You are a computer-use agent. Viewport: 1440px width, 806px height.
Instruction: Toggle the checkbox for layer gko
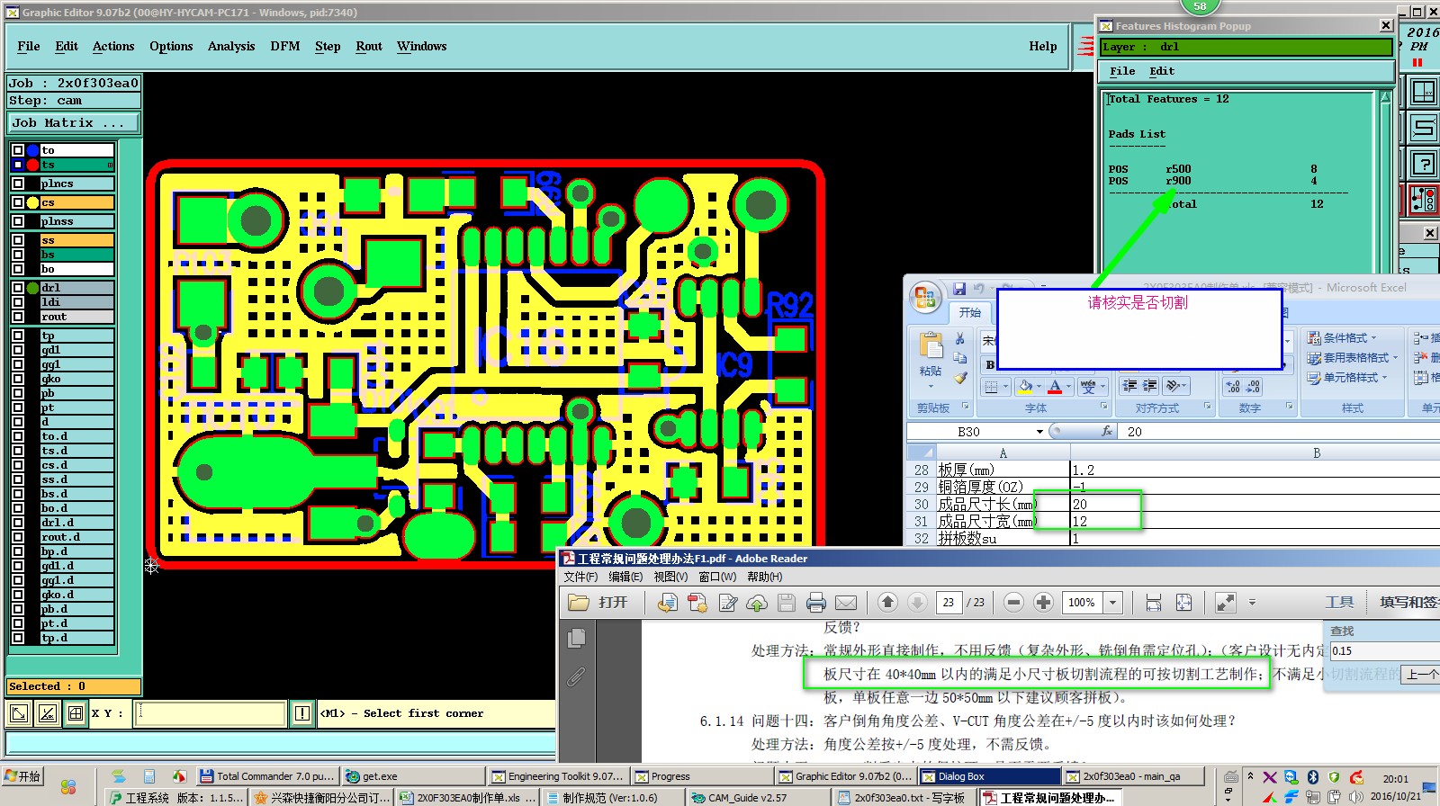pos(17,379)
